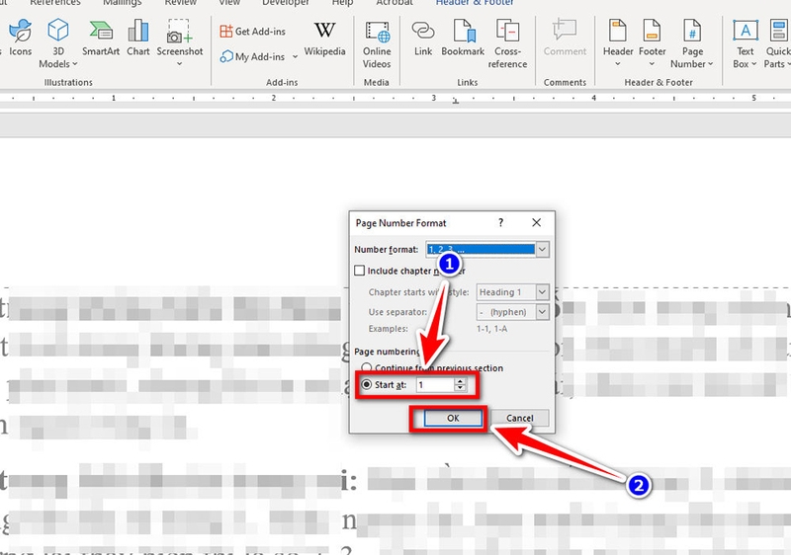The width and height of the screenshot is (791, 555).
Task: Click the Link icon in ribbon
Action: pos(423,40)
